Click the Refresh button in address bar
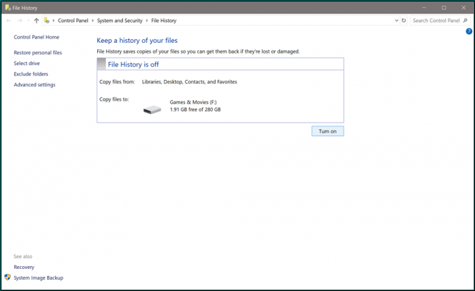This screenshot has height=291, width=475. 404,21
